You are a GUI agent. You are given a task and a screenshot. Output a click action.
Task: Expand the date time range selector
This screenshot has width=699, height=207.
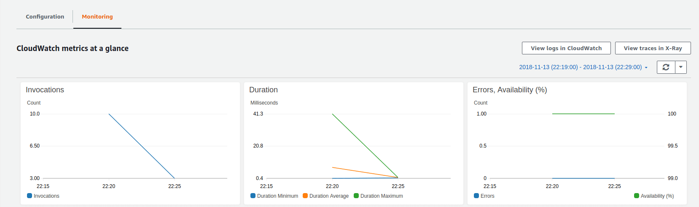583,67
